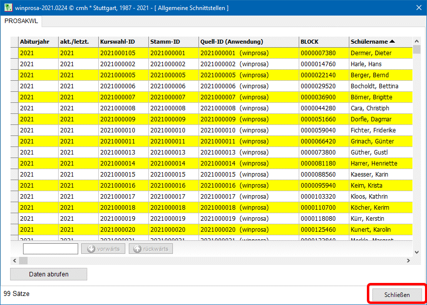Select the PROSAKWL tab
Viewport: 427px width, 305px height.
coord(21,21)
